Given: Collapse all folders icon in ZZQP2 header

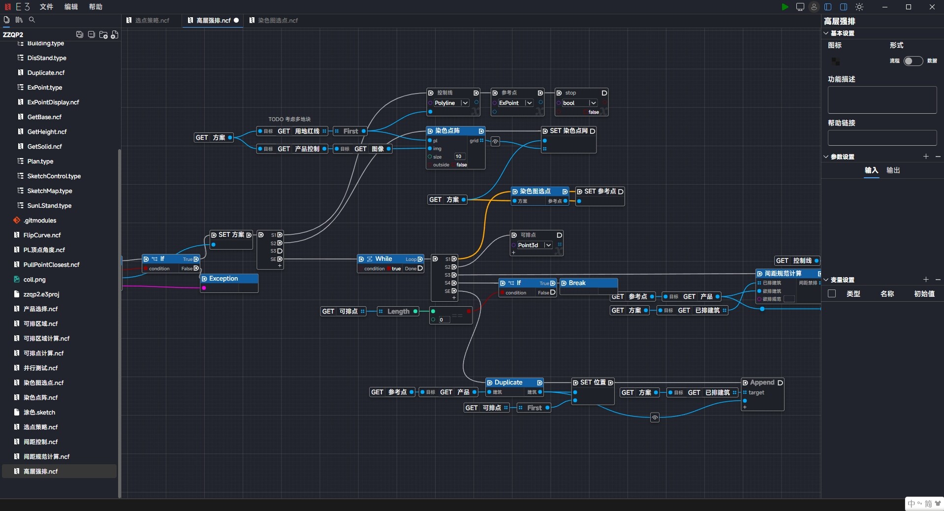Looking at the screenshot, I should (x=92, y=34).
